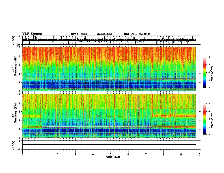Viewport: 224px width, 173px height.
Task: Click the ch.1 voltage waveform trace
Action: (x=109, y=40)
